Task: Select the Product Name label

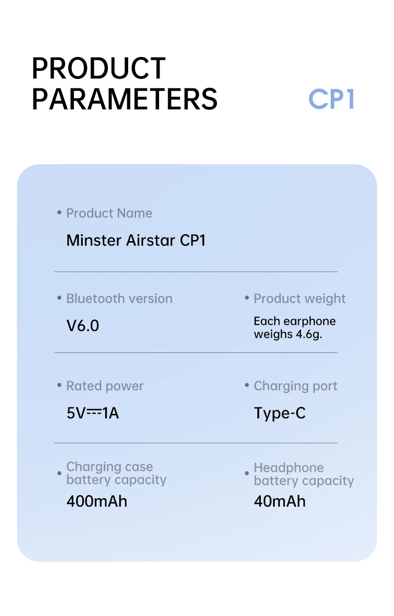Action: [x=109, y=213]
